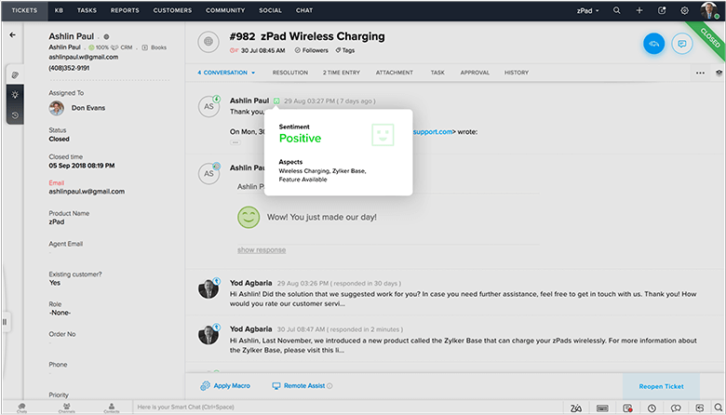Open the Zia lightbulb insights panel
Viewport: 726px width, 415px height.
point(14,95)
